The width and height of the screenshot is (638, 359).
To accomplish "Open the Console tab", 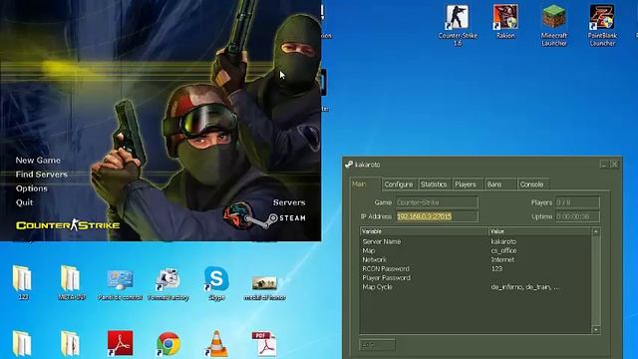I will [x=533, y=184].
